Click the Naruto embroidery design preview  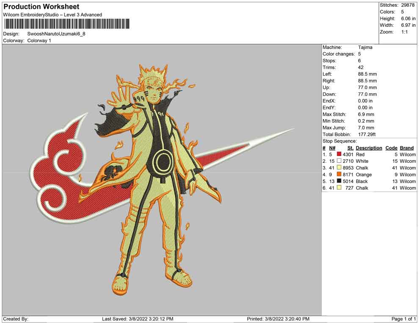(x=157, y=178)
